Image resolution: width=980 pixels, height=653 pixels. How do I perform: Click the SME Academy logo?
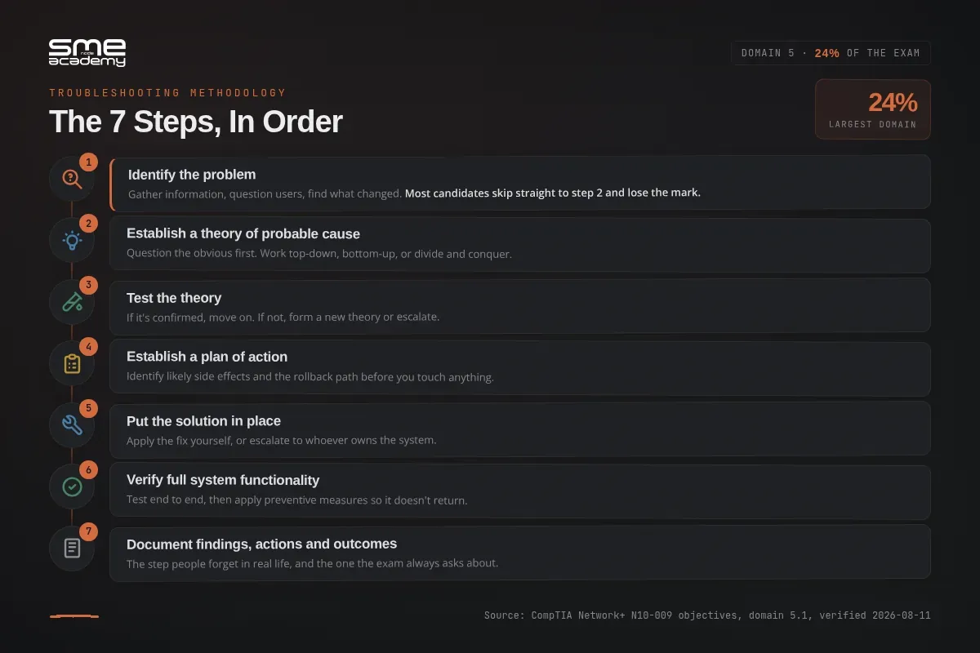point(87,52)
